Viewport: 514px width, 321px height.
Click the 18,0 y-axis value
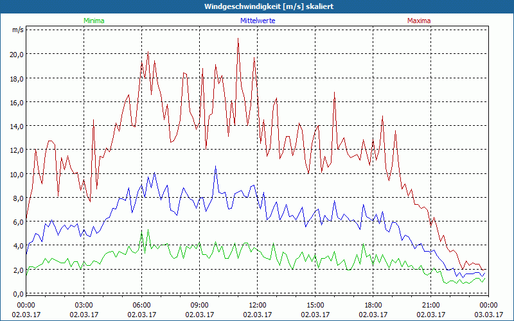tap(17, 78)
